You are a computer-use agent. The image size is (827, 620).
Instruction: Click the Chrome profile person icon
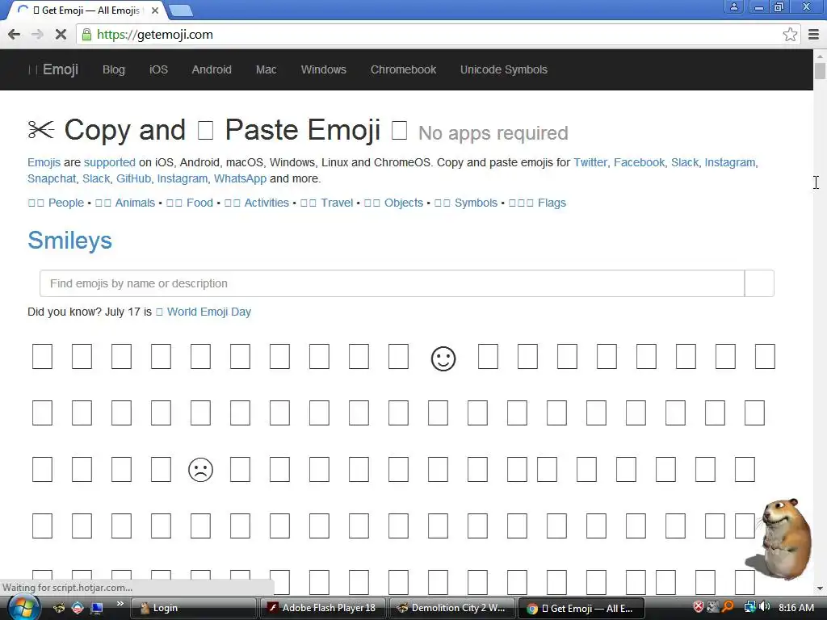click(x=733, y=6)
